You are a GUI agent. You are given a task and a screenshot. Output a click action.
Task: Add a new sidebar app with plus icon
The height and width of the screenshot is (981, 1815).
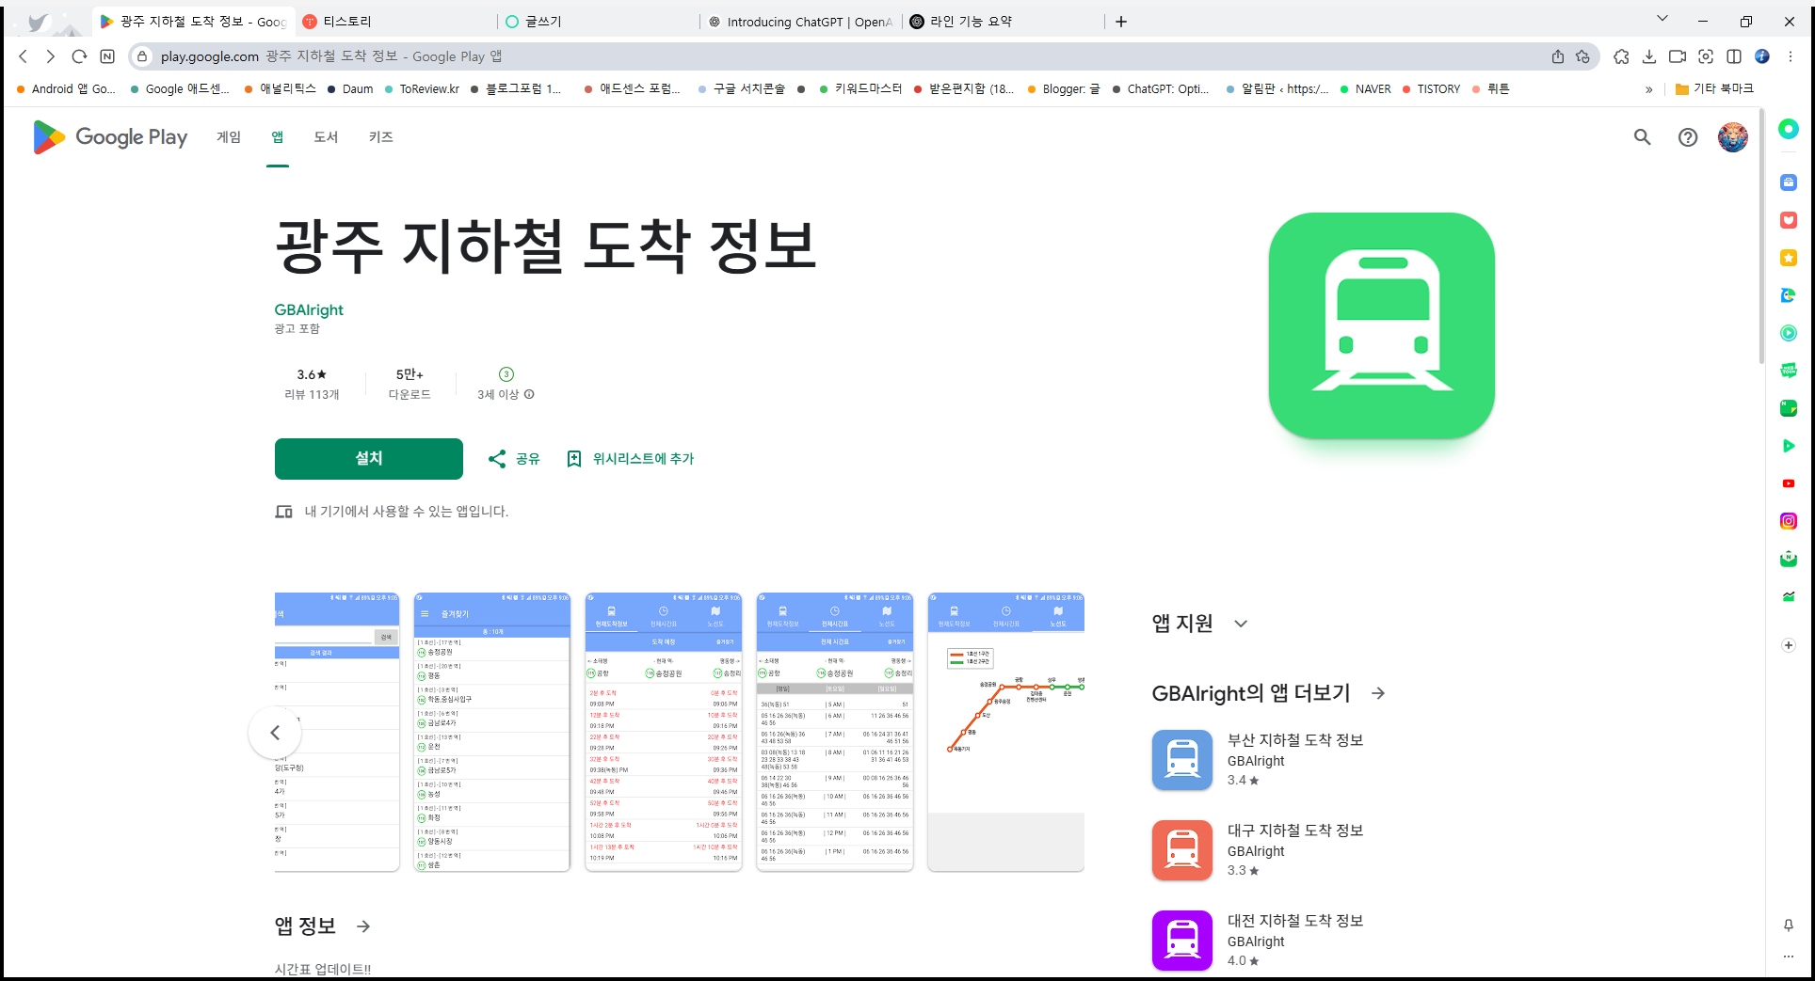click(x=1788, y=644)
